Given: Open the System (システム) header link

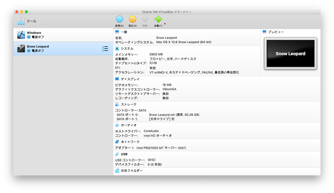Looking at the screenshot, I should (x=127, y=49).
